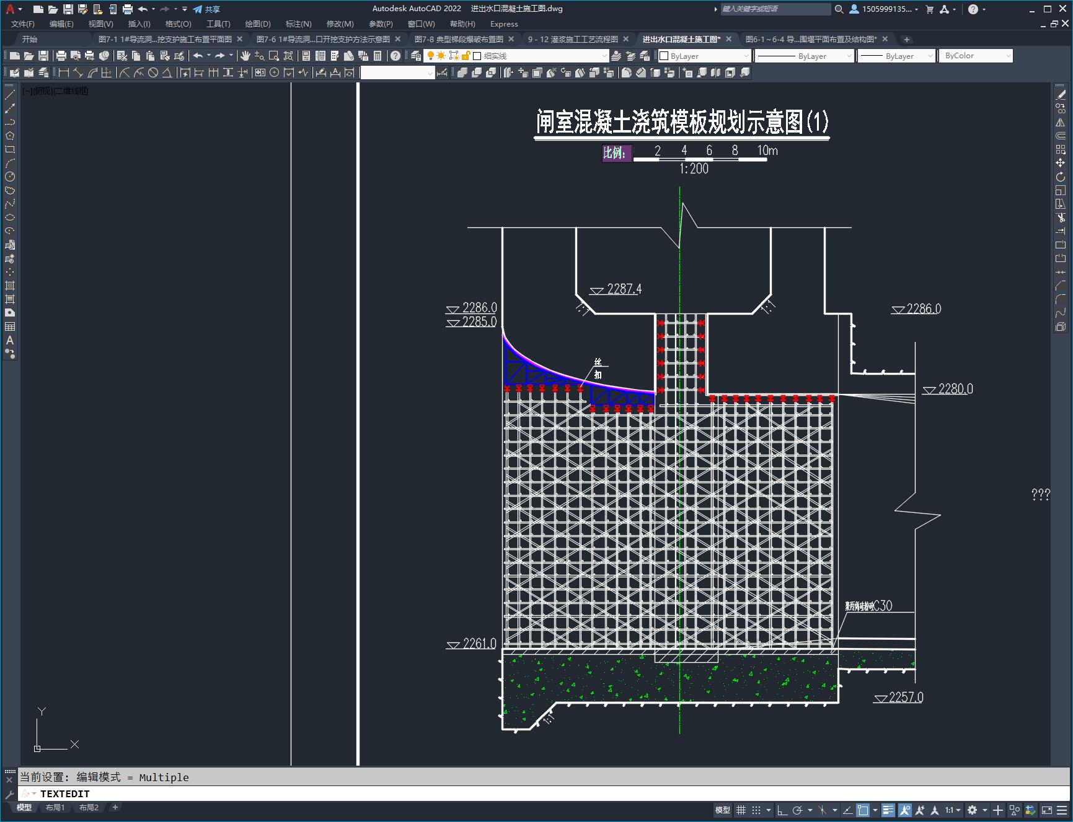Pick the Linear dimension tool

64,72
